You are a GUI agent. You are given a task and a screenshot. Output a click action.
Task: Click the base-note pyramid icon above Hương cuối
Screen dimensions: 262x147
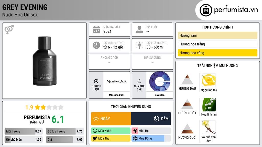pos(187,129)
